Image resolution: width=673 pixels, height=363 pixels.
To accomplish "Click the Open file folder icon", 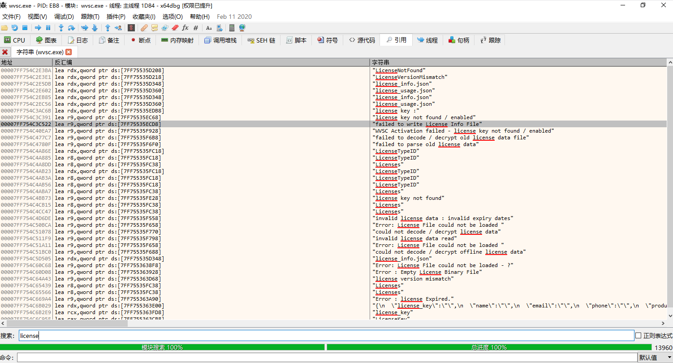I will [x=4, y=28].
